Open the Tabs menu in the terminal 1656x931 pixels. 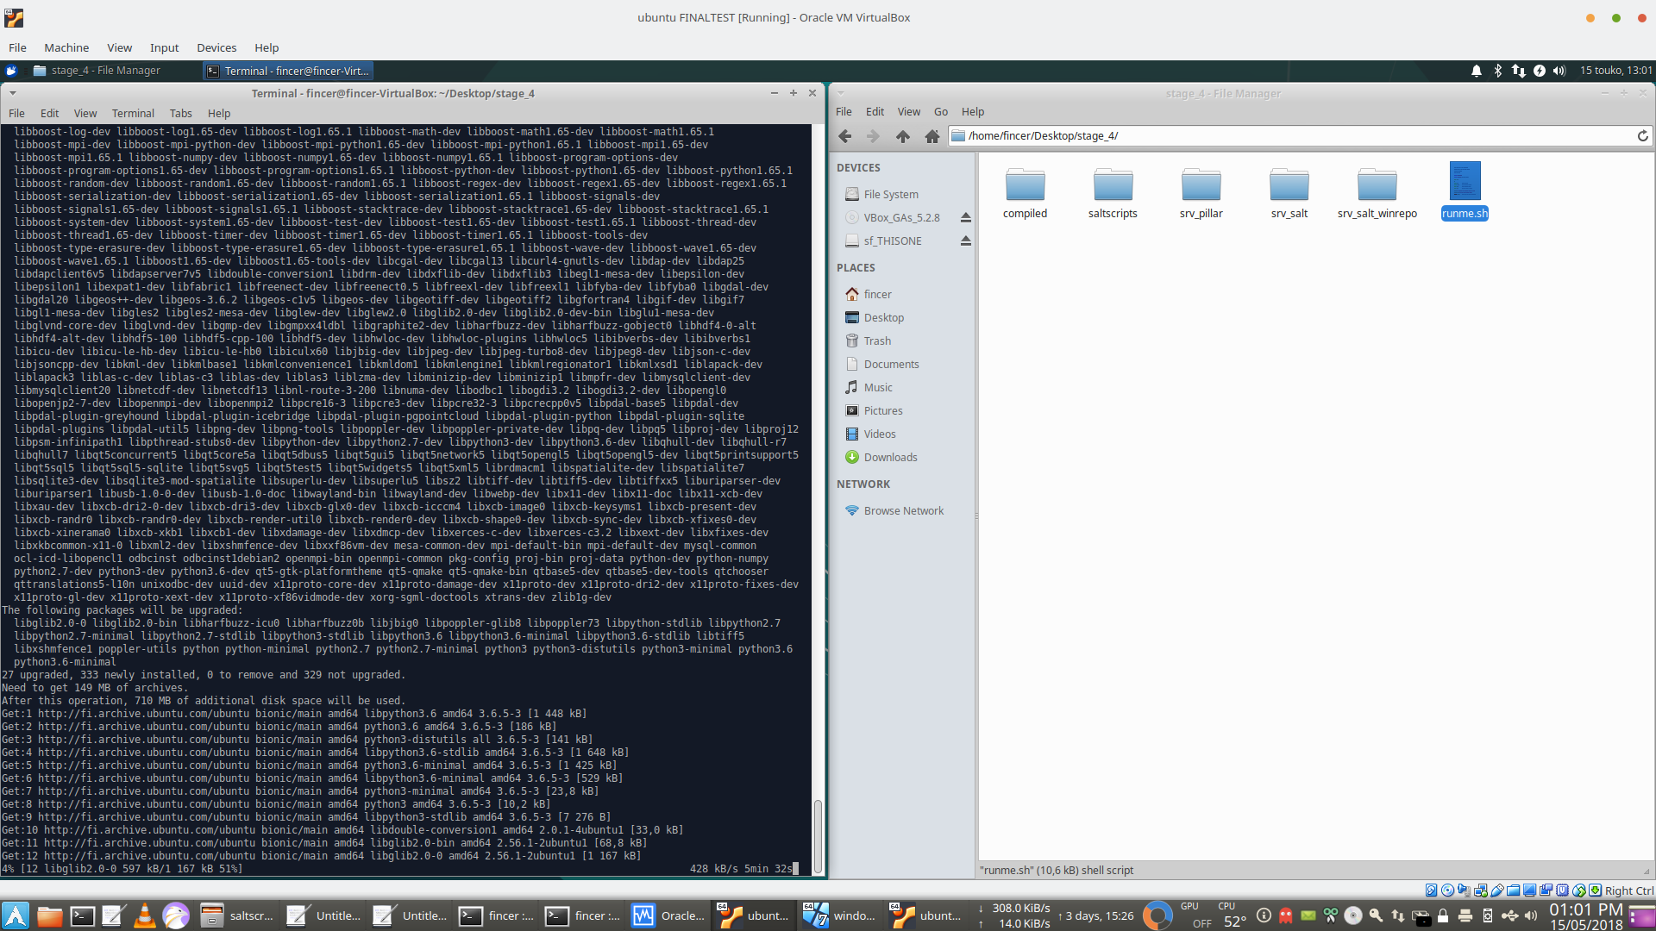click(180, 114)
